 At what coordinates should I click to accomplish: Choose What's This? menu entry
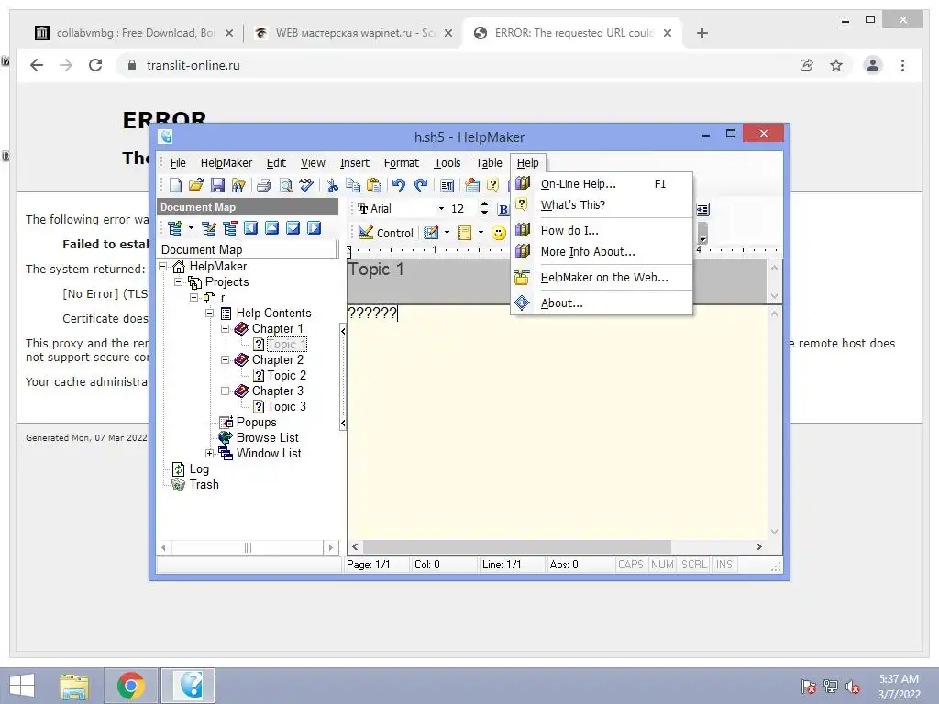pos(602,204)
